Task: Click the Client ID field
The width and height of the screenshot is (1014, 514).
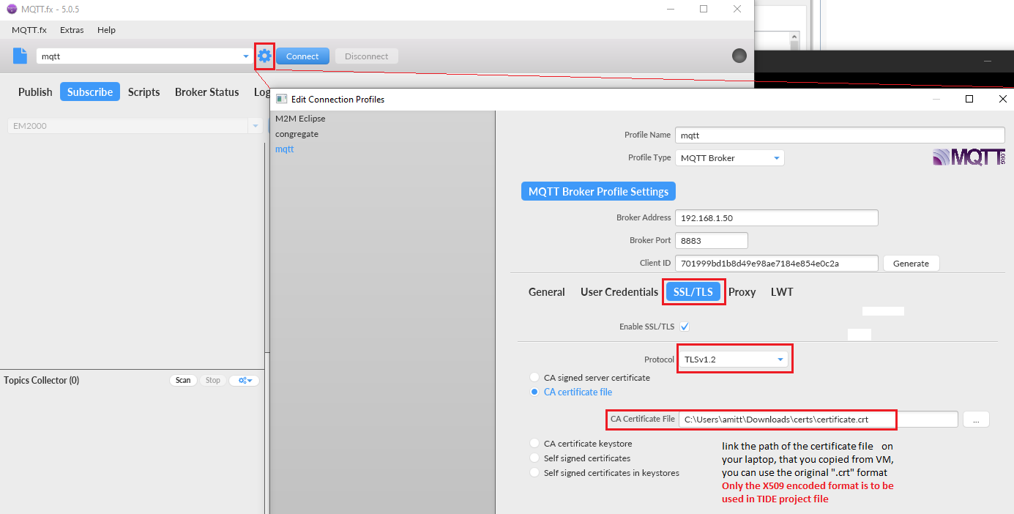Action: pos(777,263)
